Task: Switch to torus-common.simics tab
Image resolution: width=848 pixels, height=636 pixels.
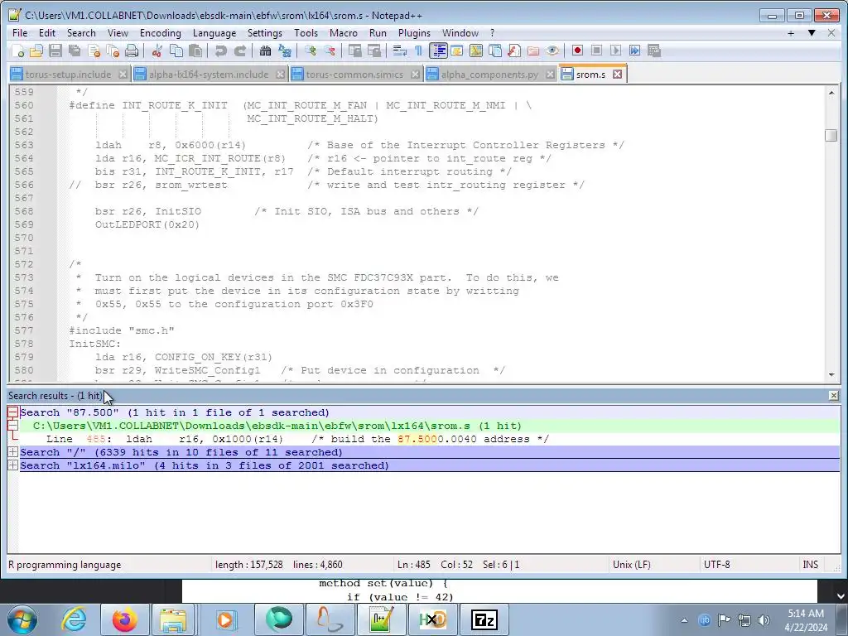Action: 354,75
